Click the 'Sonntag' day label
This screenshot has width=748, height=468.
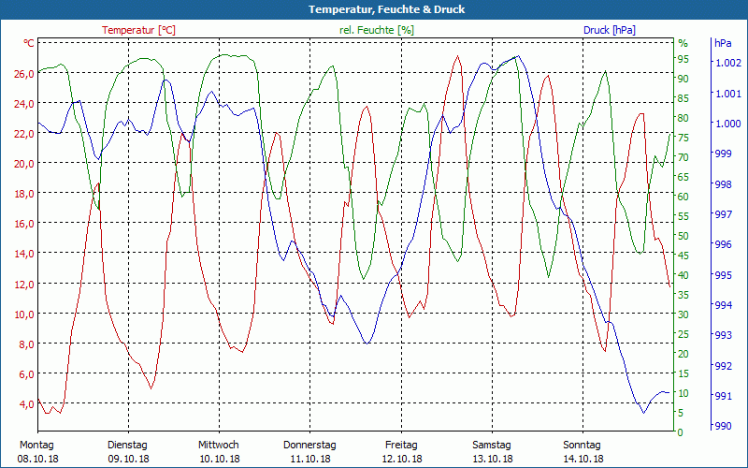pyautogui.click(x=582, y=446)
